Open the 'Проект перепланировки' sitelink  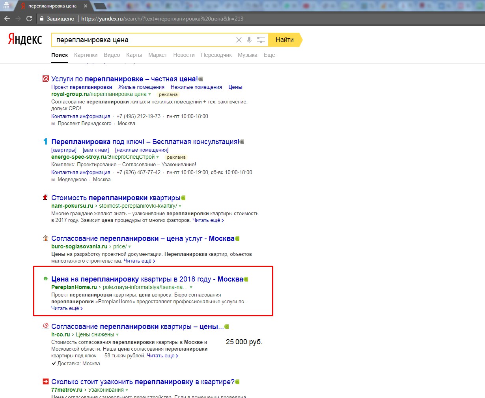pyautogui.click(x=82, y=87)
